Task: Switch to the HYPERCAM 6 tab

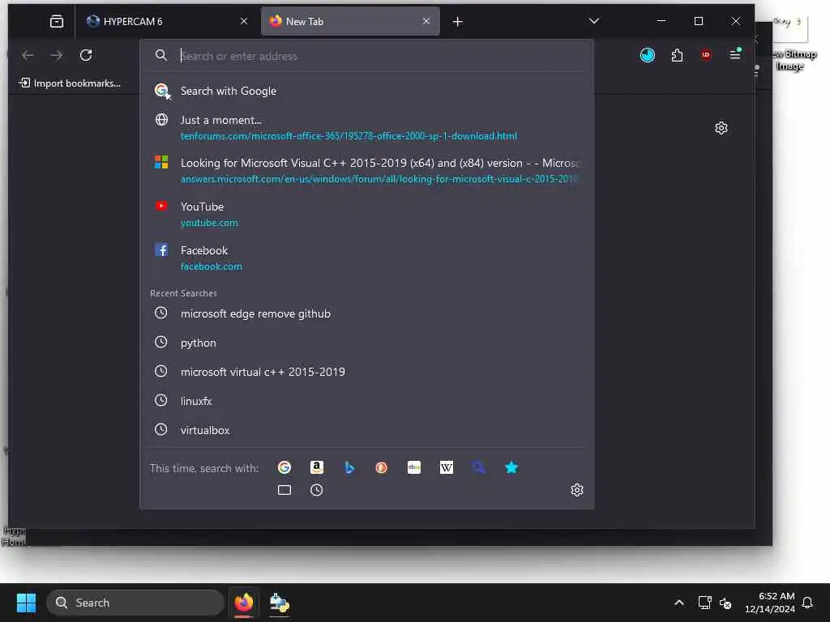Action: (x=167, y=21)
